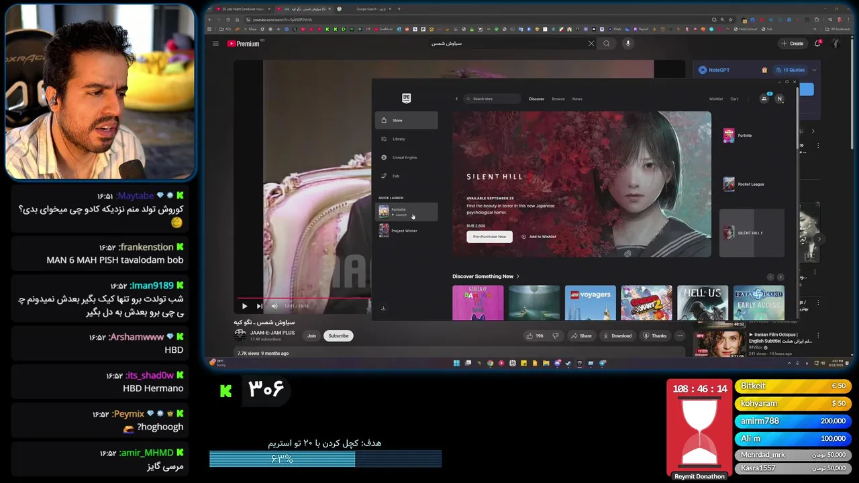Skip to next YouTube video
859x483 pixels.
[259, 306]
